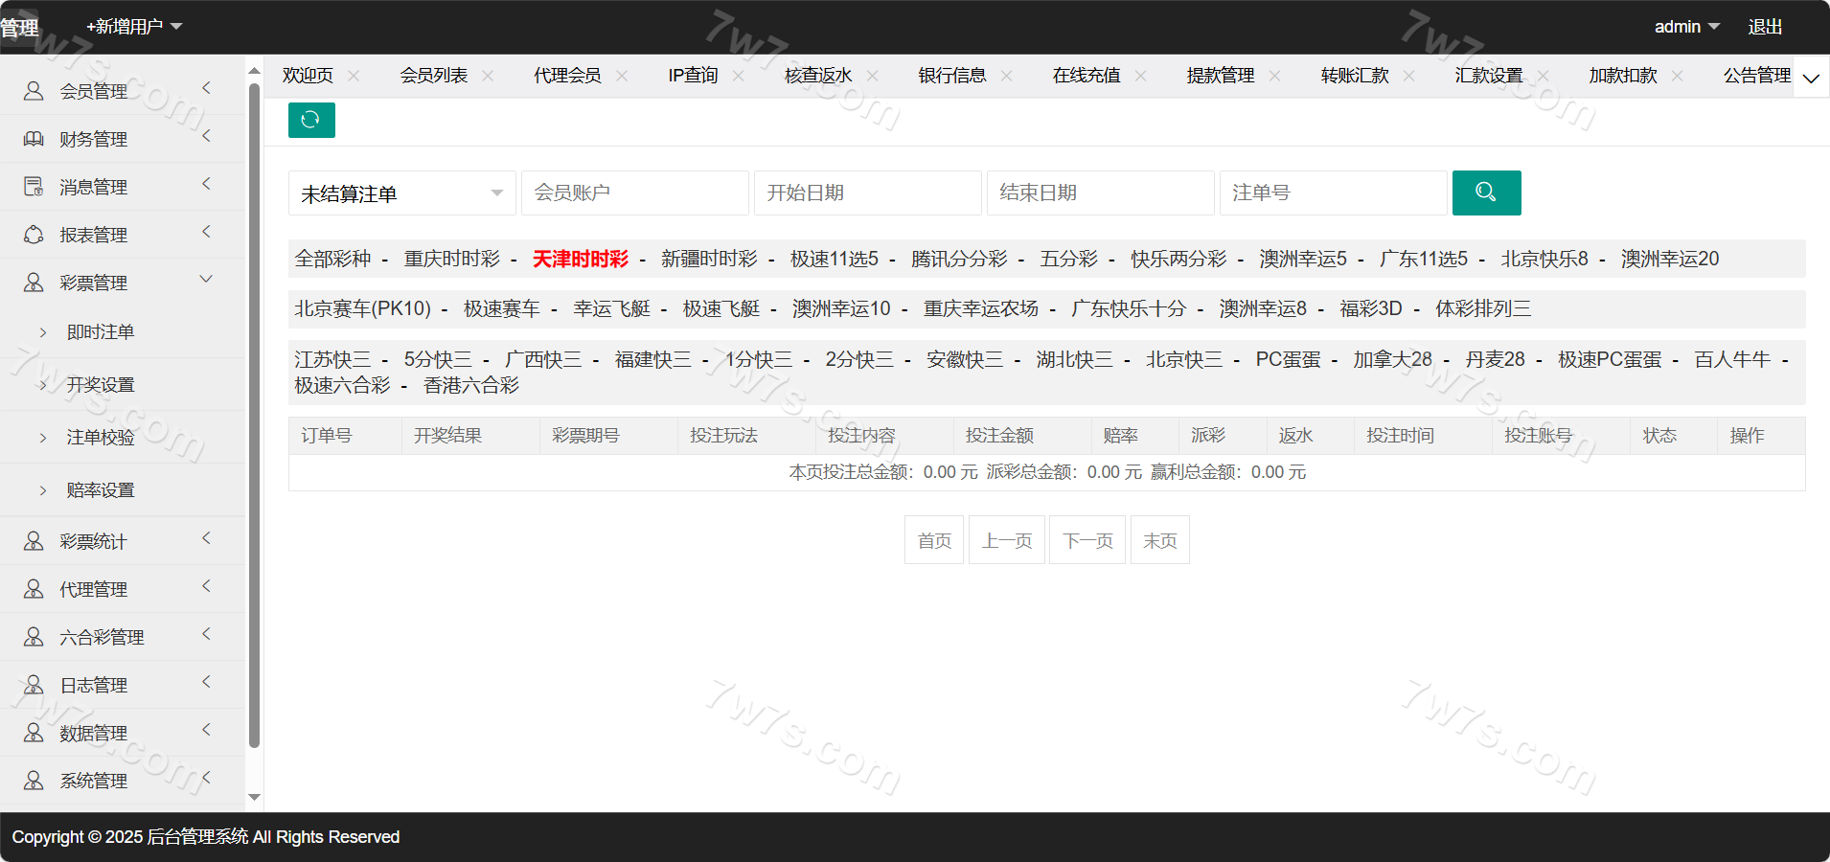The image size is (1830, 862).
Task: Click the 退出 logout link
Action: tap(1764, 27)
